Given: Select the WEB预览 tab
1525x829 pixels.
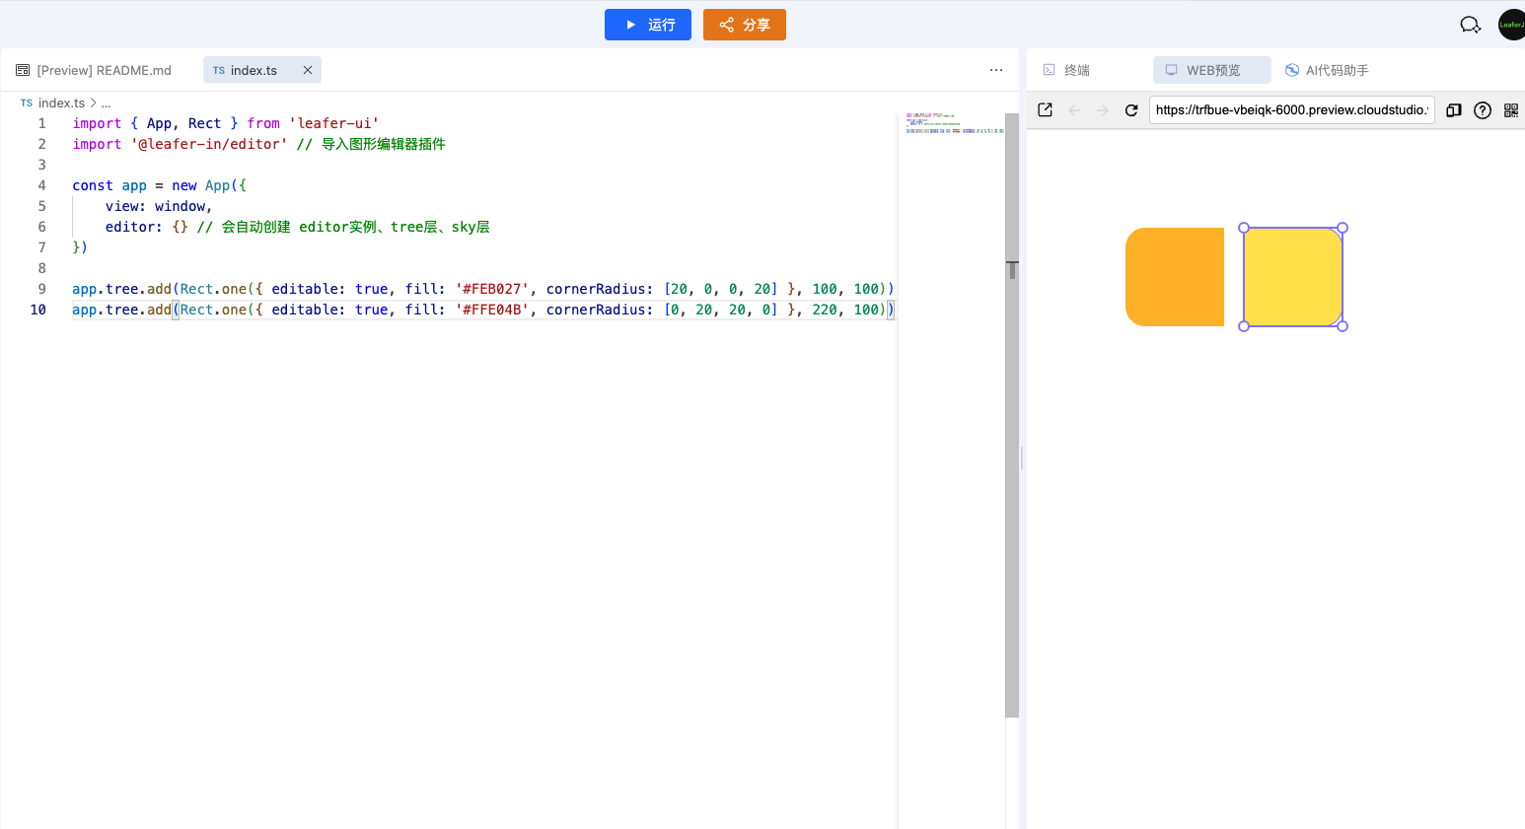Looking at the screenshot, I should [x=1212, y=70].
